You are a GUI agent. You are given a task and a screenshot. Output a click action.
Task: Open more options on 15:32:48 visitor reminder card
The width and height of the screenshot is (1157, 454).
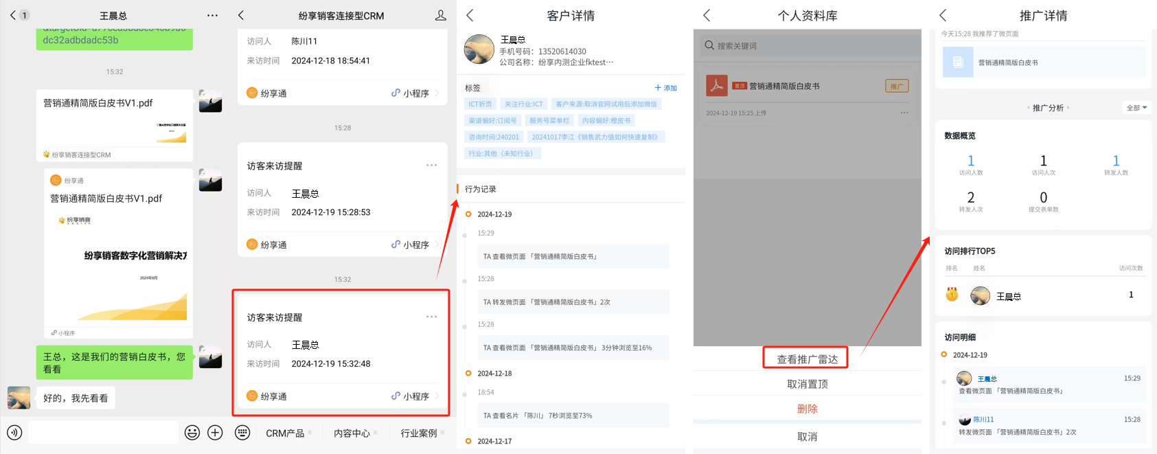point(431,317)
